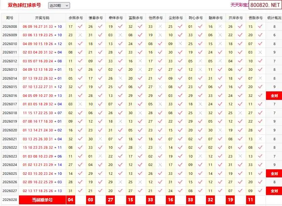Click the red 当前期杀号 label
This screenshot has width=282, height=206.
[x=42, y=200]
